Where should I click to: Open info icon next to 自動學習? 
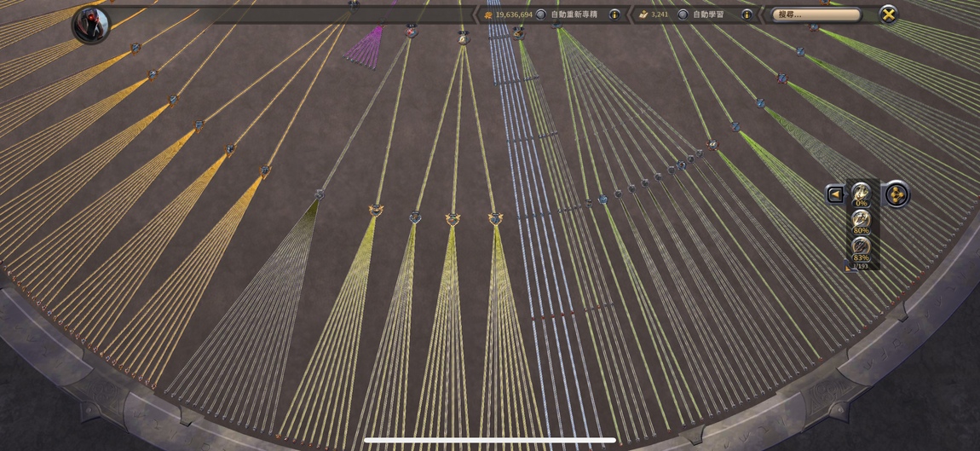(x=747, y=14)
